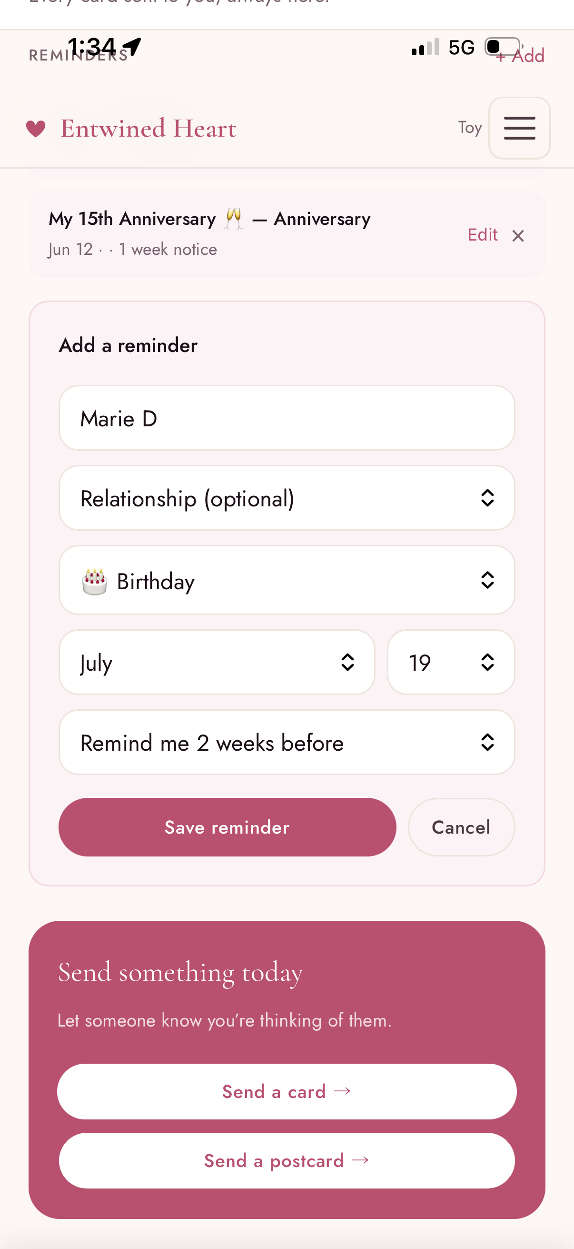The image size is (574, 1249).
Task: Open the day selector showing 19
Action: point(451,662)
